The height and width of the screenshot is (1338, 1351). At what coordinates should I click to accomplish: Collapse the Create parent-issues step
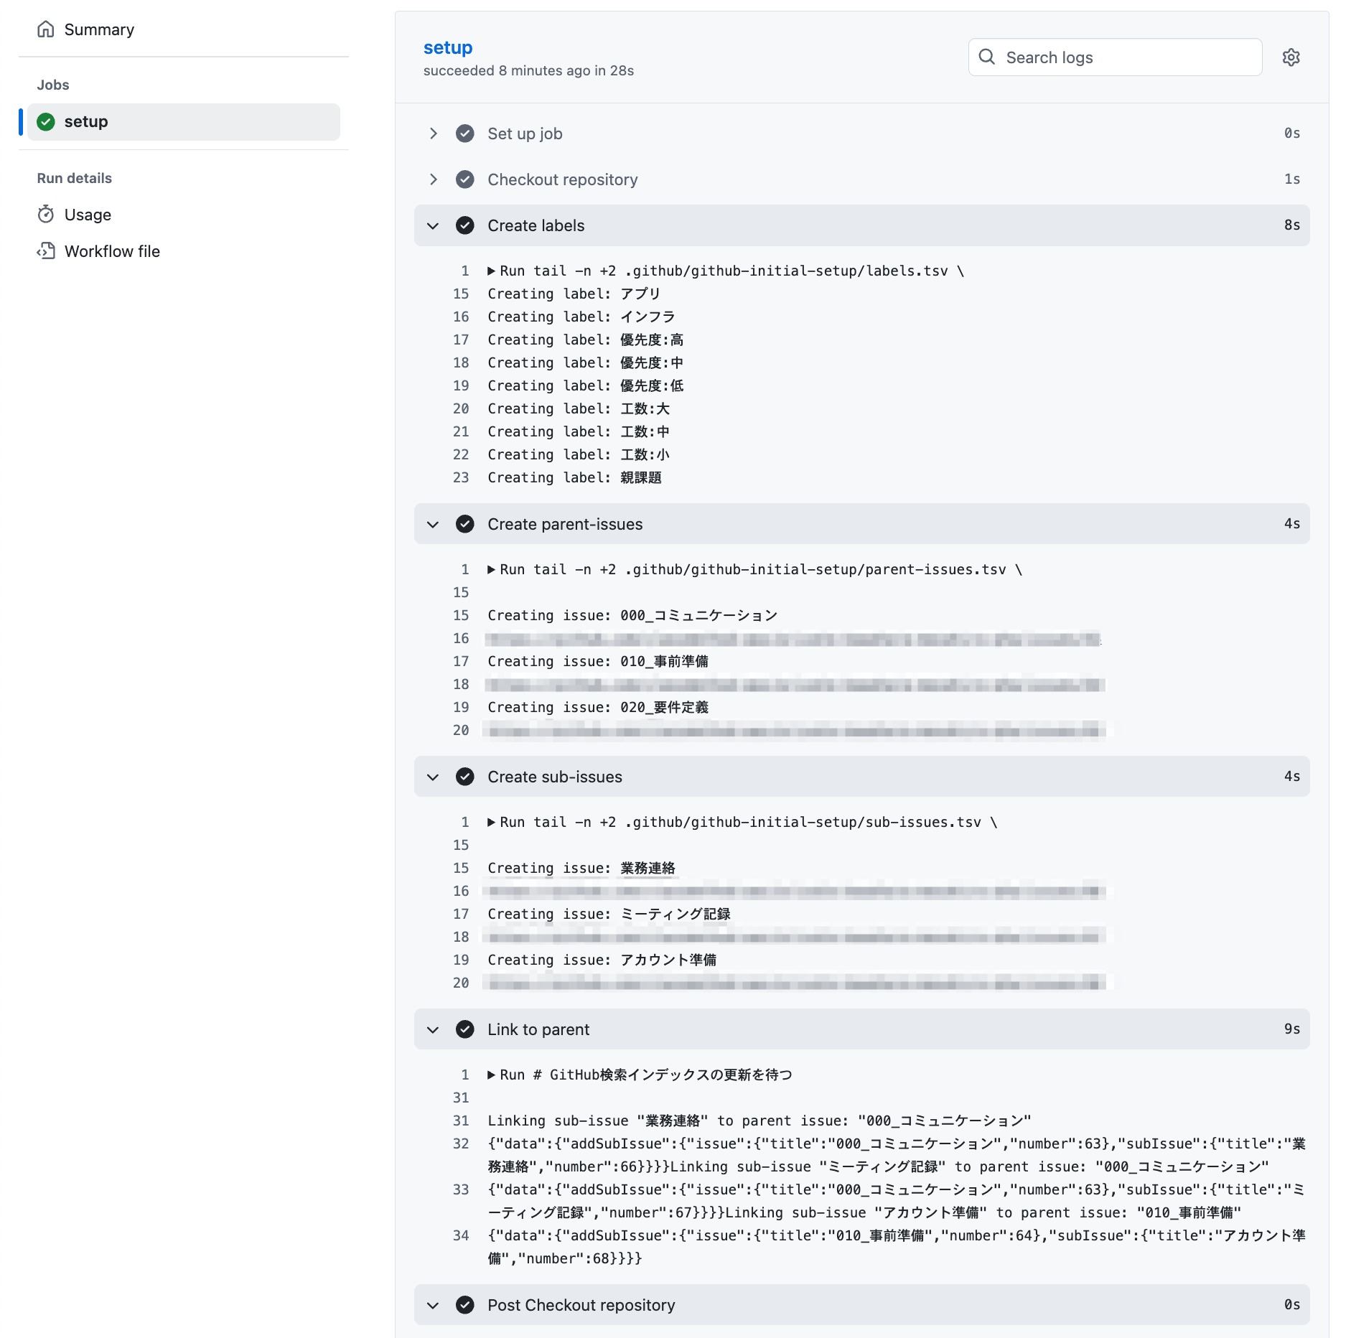pos(433,524)
